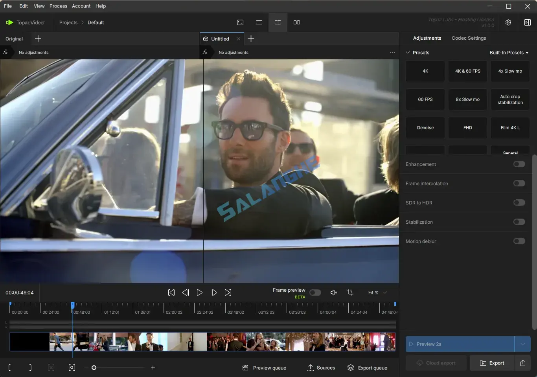Jump to the first frame
This screenshot has width=537, height=377.
pyautogui.click(x=171, y=292)
